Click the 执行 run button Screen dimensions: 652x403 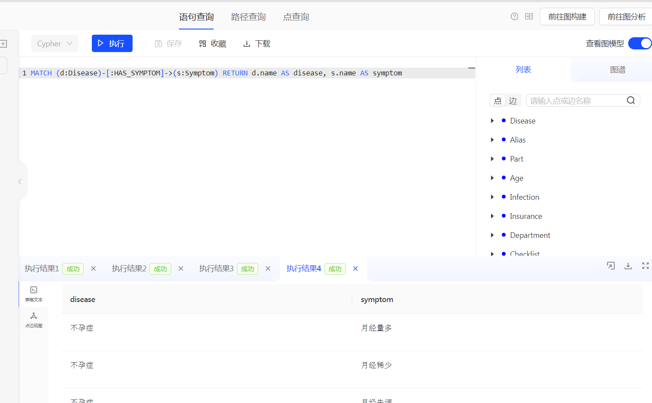click(x=112, y=43)
